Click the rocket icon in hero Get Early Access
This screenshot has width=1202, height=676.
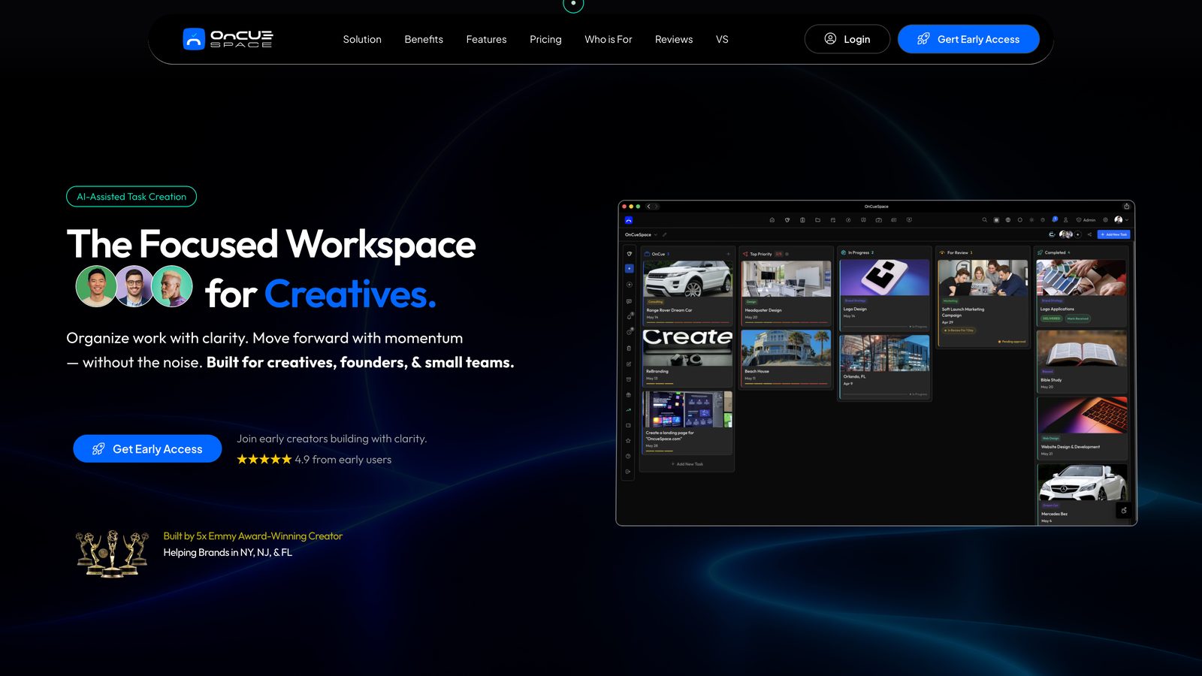coord(98,448)
